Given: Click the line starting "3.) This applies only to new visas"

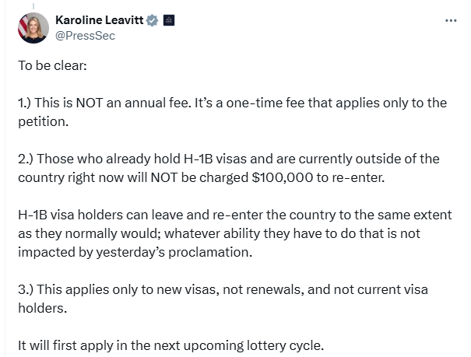Looking at the screenshot, I should click(x=223, y=289).
